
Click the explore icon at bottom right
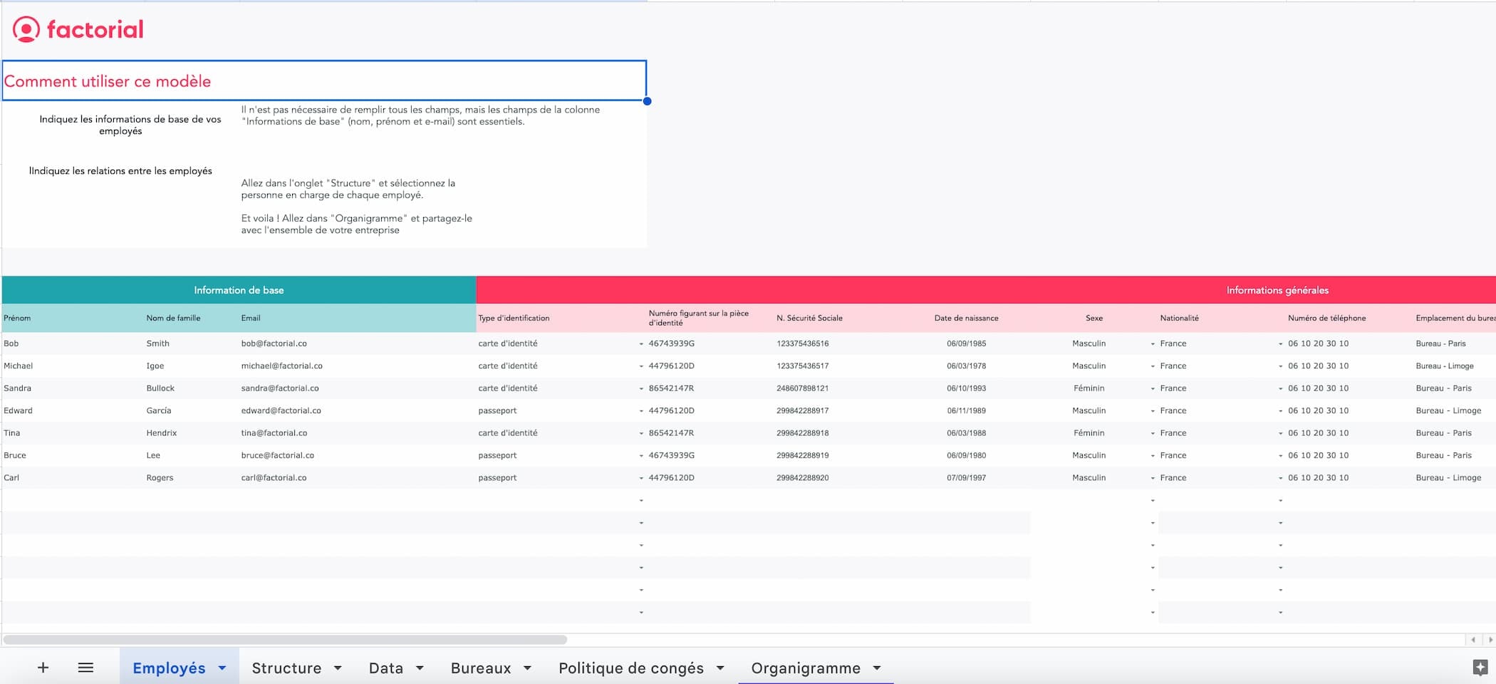[x=1480, y=668]
